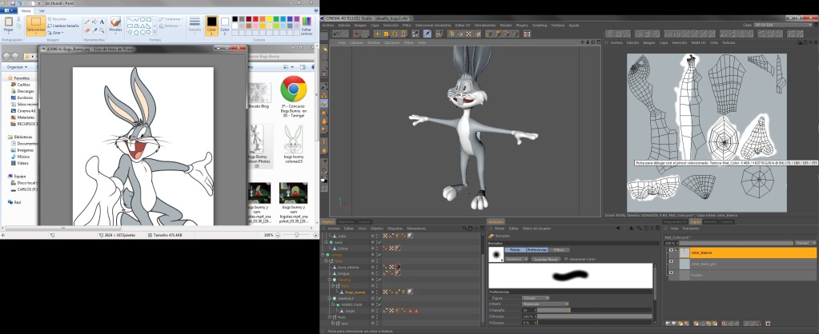Click the Tamaño slider in Borrador preferences
The height and width of the screenshot is (334, 819).
[x=594, y=310]
